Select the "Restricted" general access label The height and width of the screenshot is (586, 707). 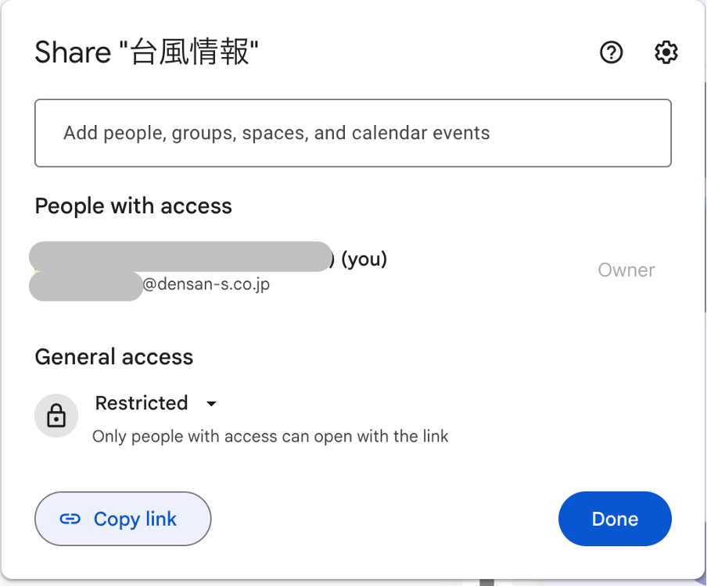tap(142, 403)
